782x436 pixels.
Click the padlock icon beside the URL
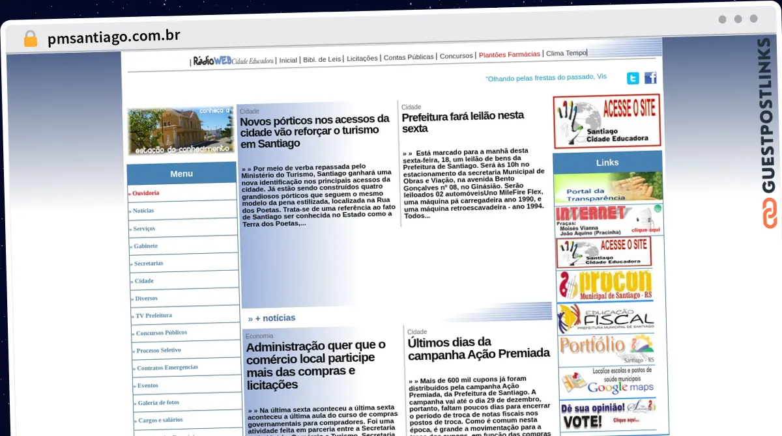[x=31, y=38]
